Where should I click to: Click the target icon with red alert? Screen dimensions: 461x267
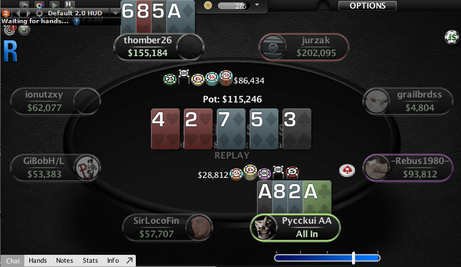click(x=9, y=30)
